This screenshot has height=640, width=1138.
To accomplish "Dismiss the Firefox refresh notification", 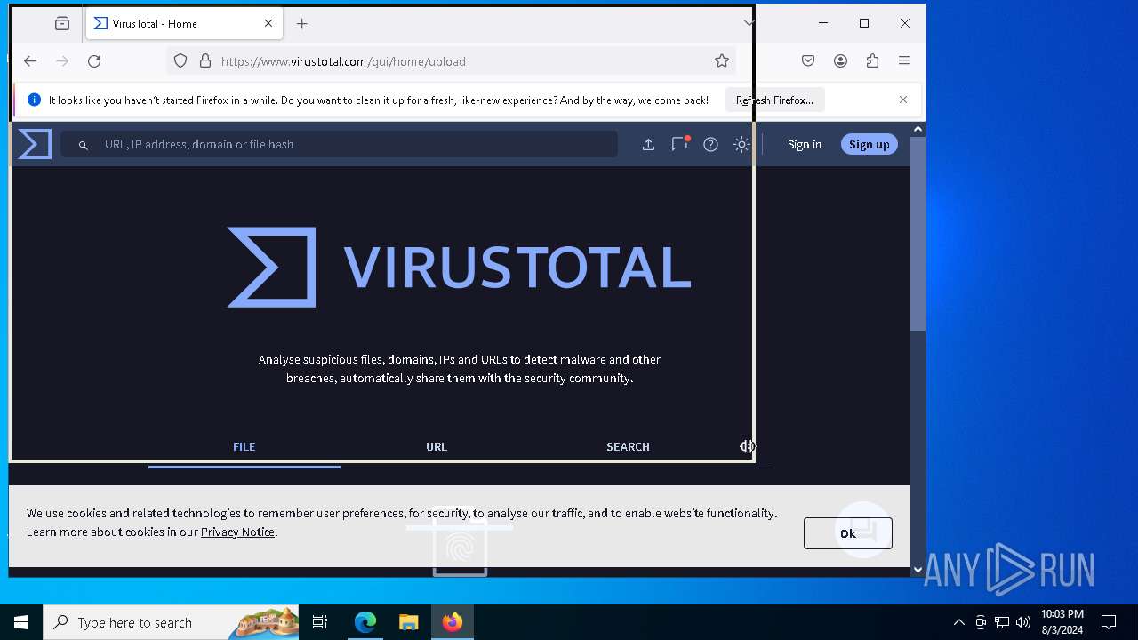I will point(903,100).
